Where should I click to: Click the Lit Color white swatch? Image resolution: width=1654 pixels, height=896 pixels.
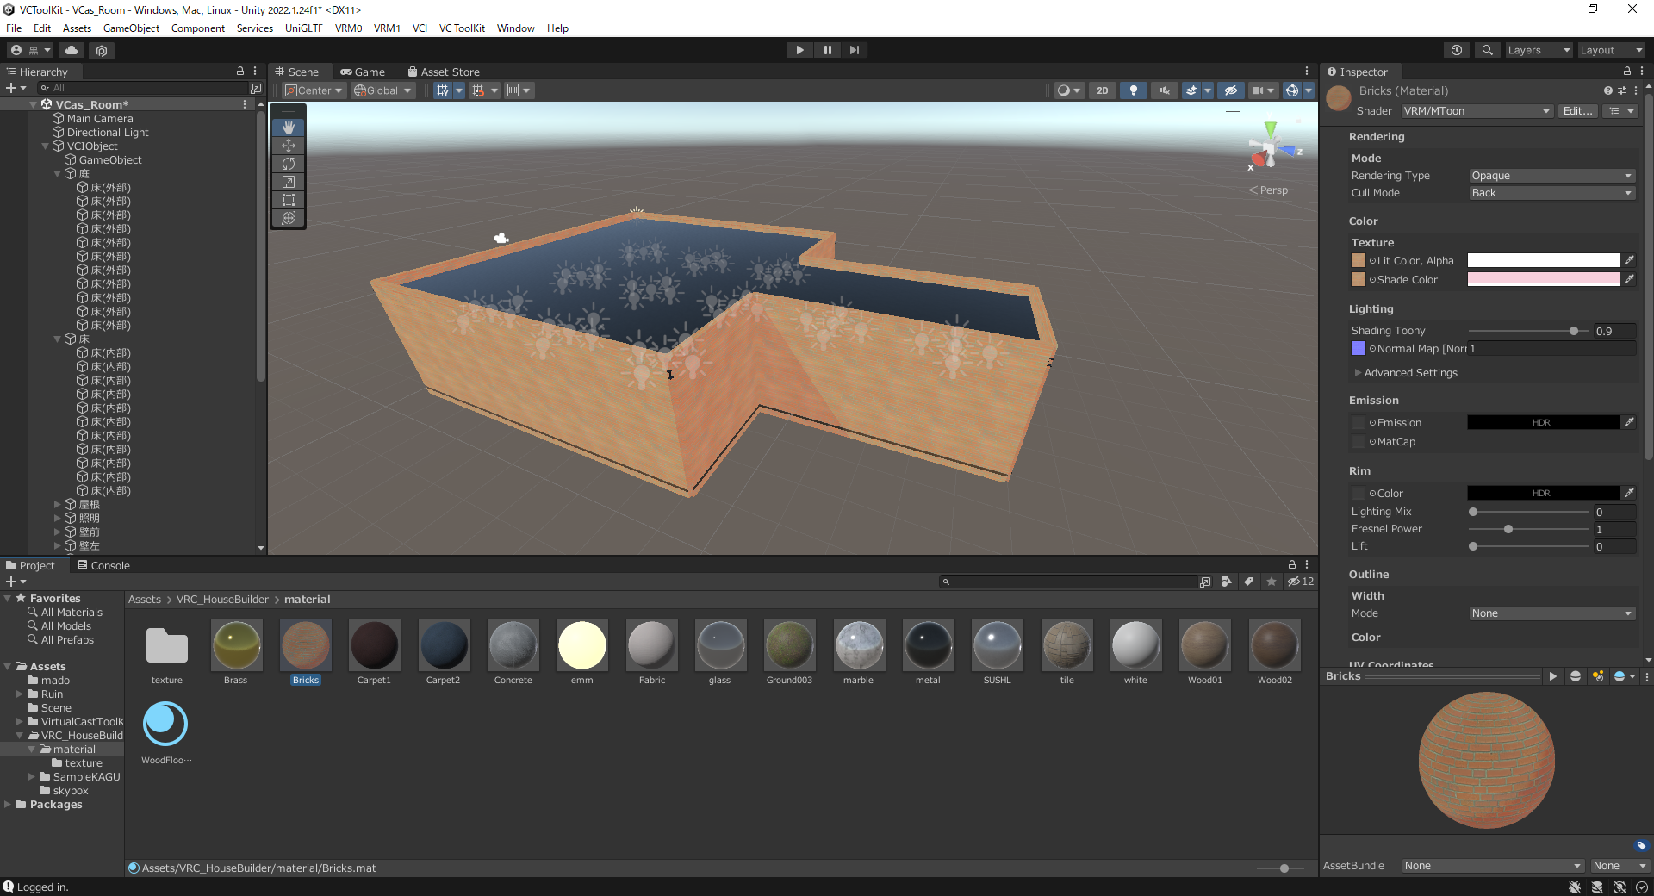pos(1544,260)
